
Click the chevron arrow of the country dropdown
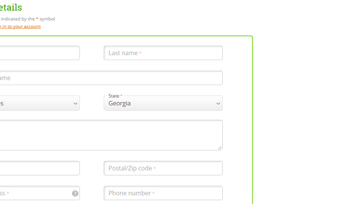coord(75,103)
